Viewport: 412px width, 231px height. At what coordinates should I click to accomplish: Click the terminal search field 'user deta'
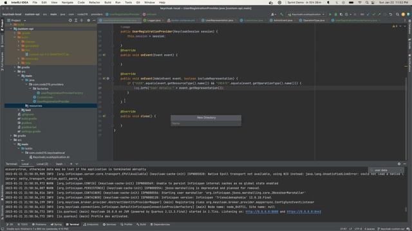click(386, 170)
